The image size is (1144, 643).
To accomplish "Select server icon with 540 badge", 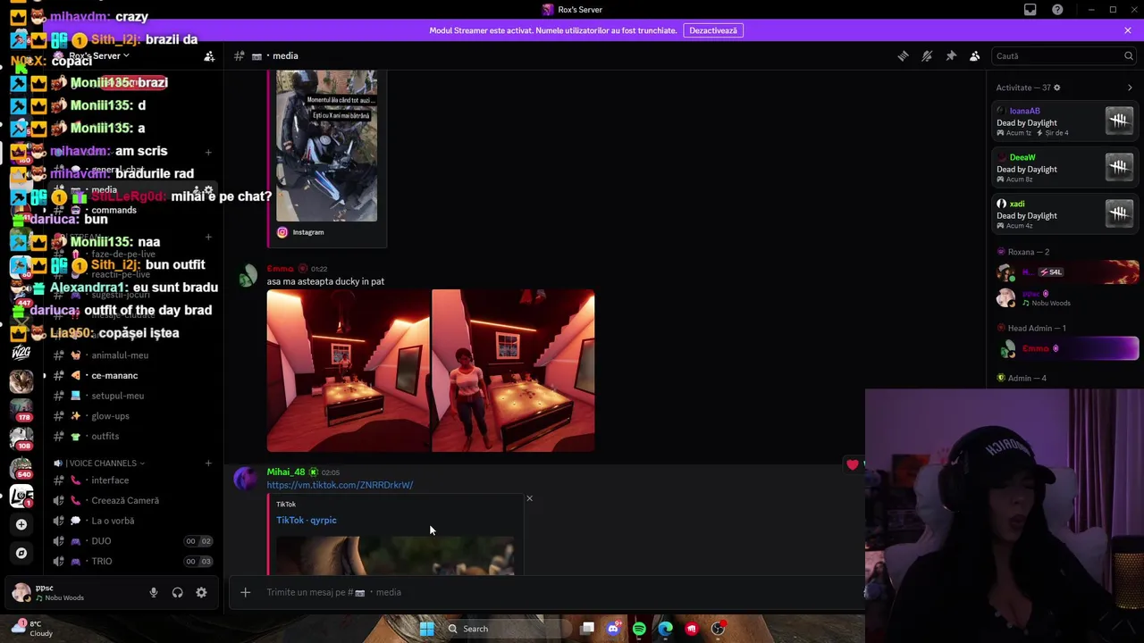I will pyautogui.click(x=21, y=467).
